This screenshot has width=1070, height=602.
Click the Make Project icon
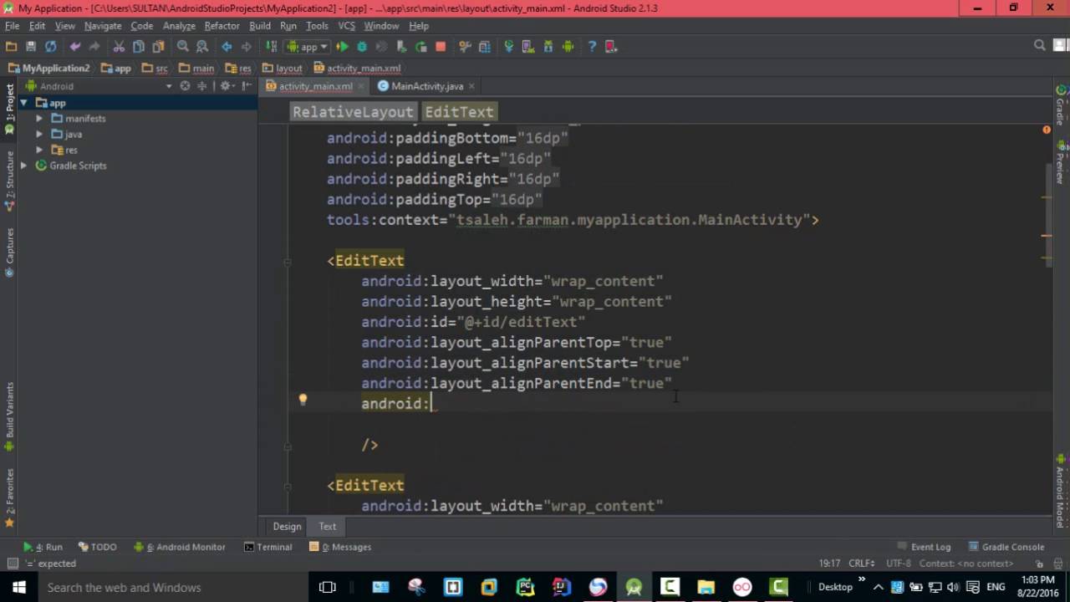point(271,47)
